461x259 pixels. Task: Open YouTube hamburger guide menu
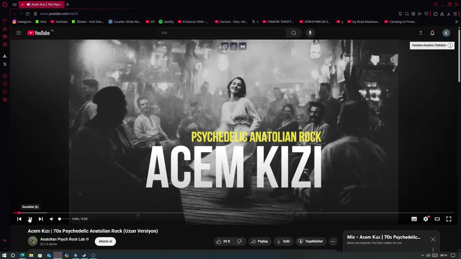point(19,33)
